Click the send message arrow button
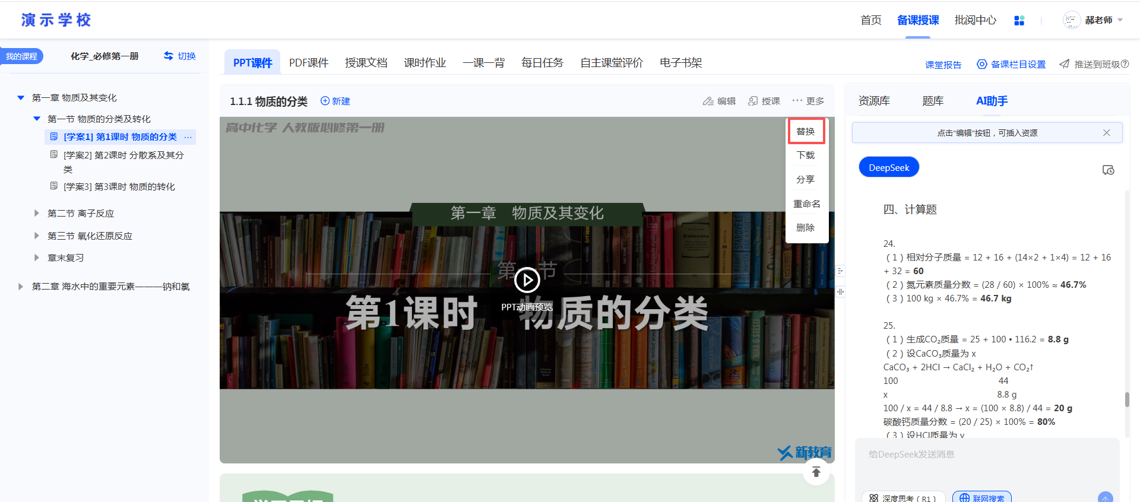The image size is (1140, 502). pos(1105,497)
